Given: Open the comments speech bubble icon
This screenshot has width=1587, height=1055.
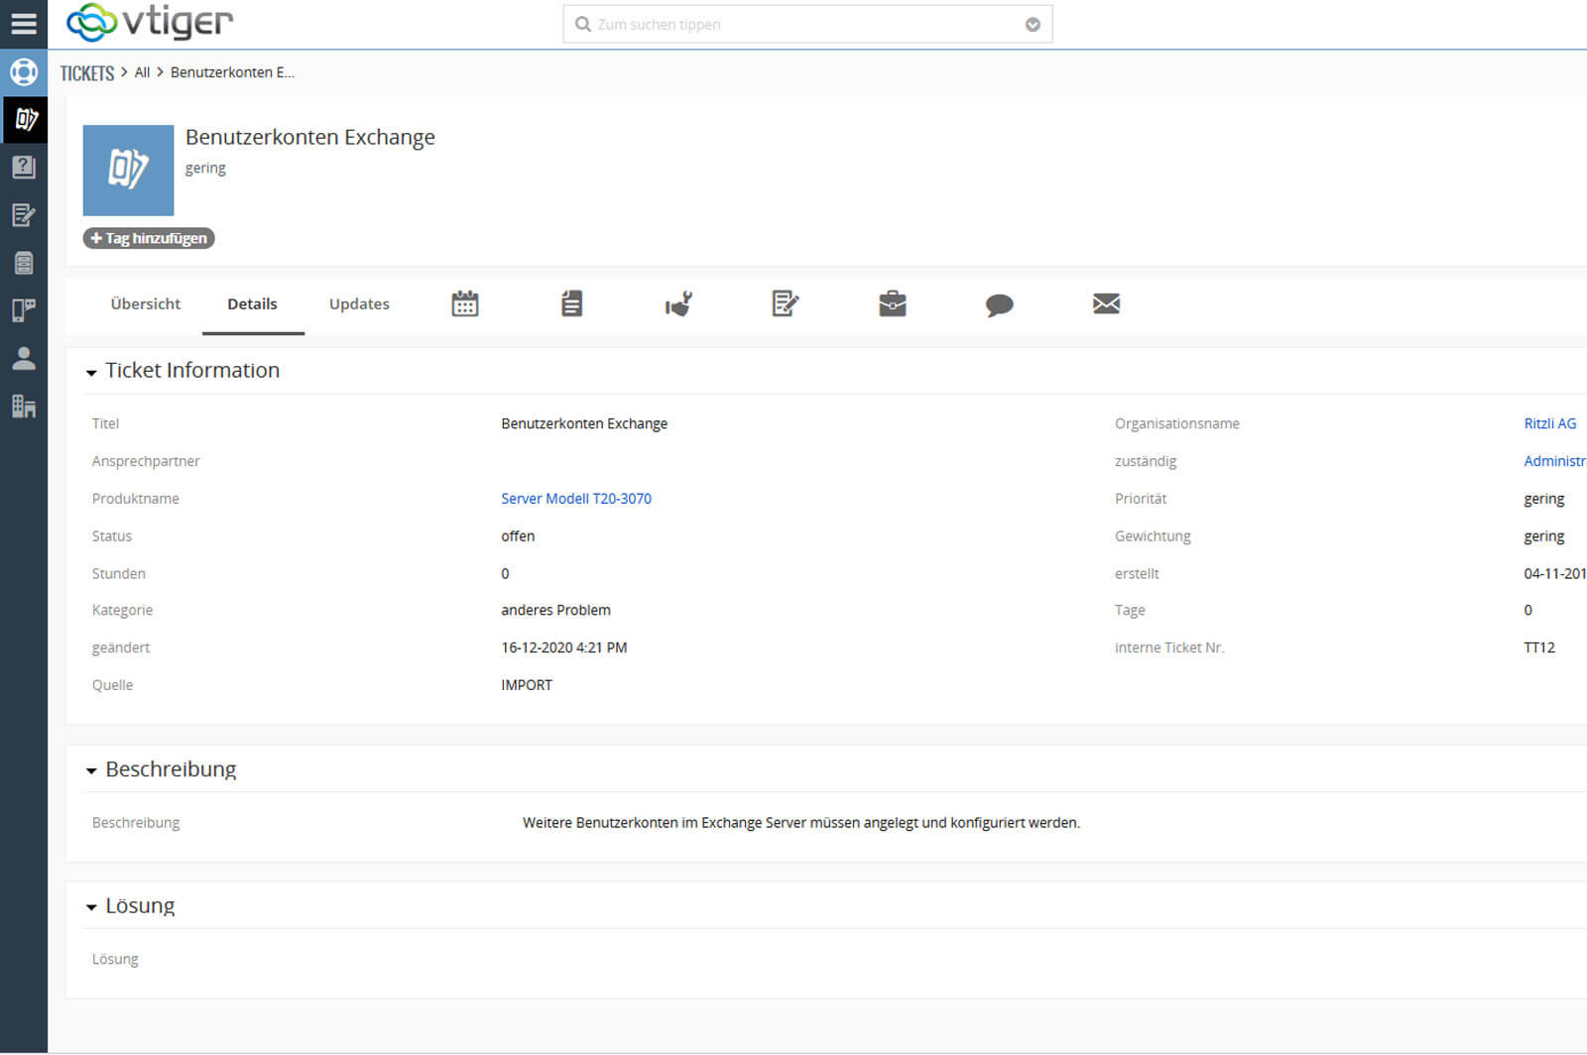Looking at the screenshot, I should pos(999,303).
